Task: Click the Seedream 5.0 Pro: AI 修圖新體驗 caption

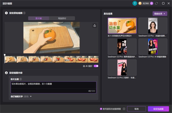Action: point(152,57)
